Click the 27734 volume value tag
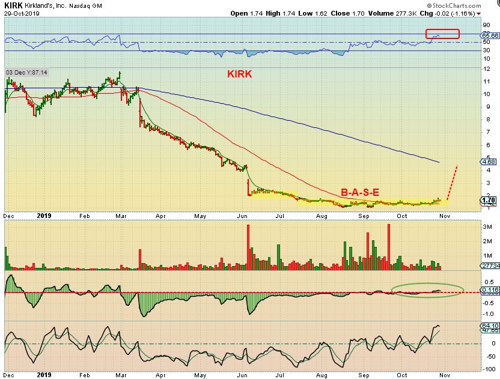The image size is (500, 379). tap(490, 265)
